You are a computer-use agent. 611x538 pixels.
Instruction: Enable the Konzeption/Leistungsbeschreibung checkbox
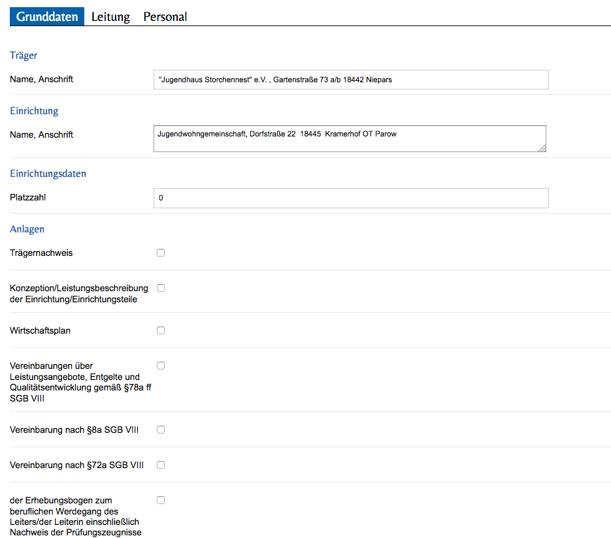161,288
